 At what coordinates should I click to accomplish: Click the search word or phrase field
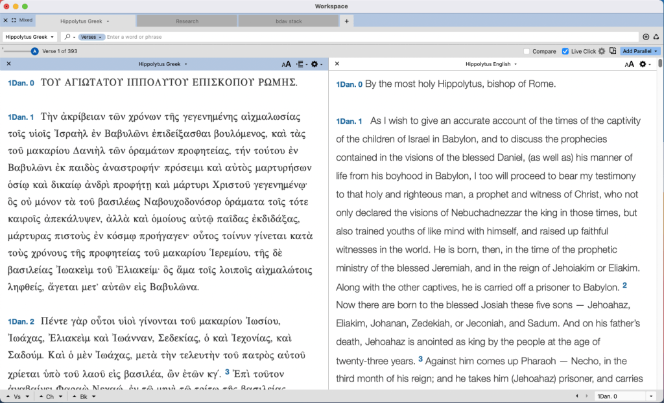tap(370, 37)
